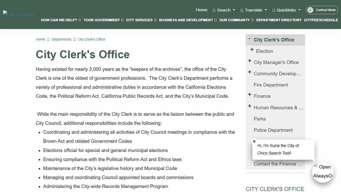Expand the Election menu item
This screenshot has height=192, width=341.
[252, 49]
